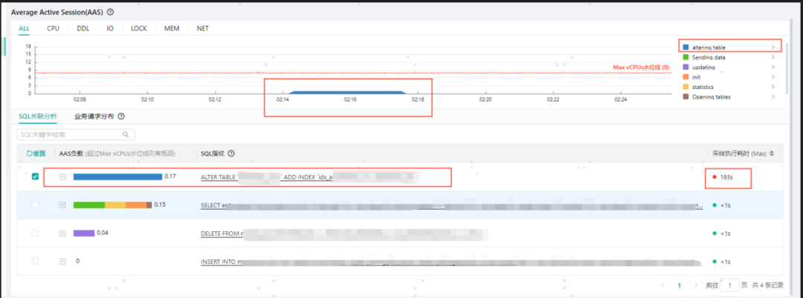Viewport: 803px width, 298px height.
Task: Switch to the ALL tab
Action: point(24,29)
